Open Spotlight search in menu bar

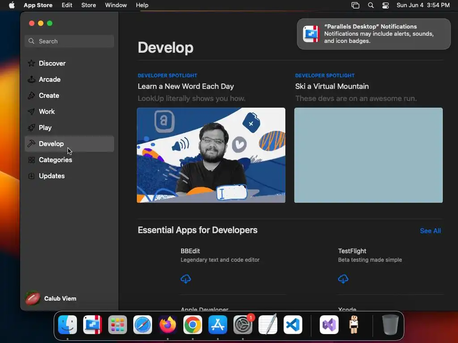click(371, 5)
